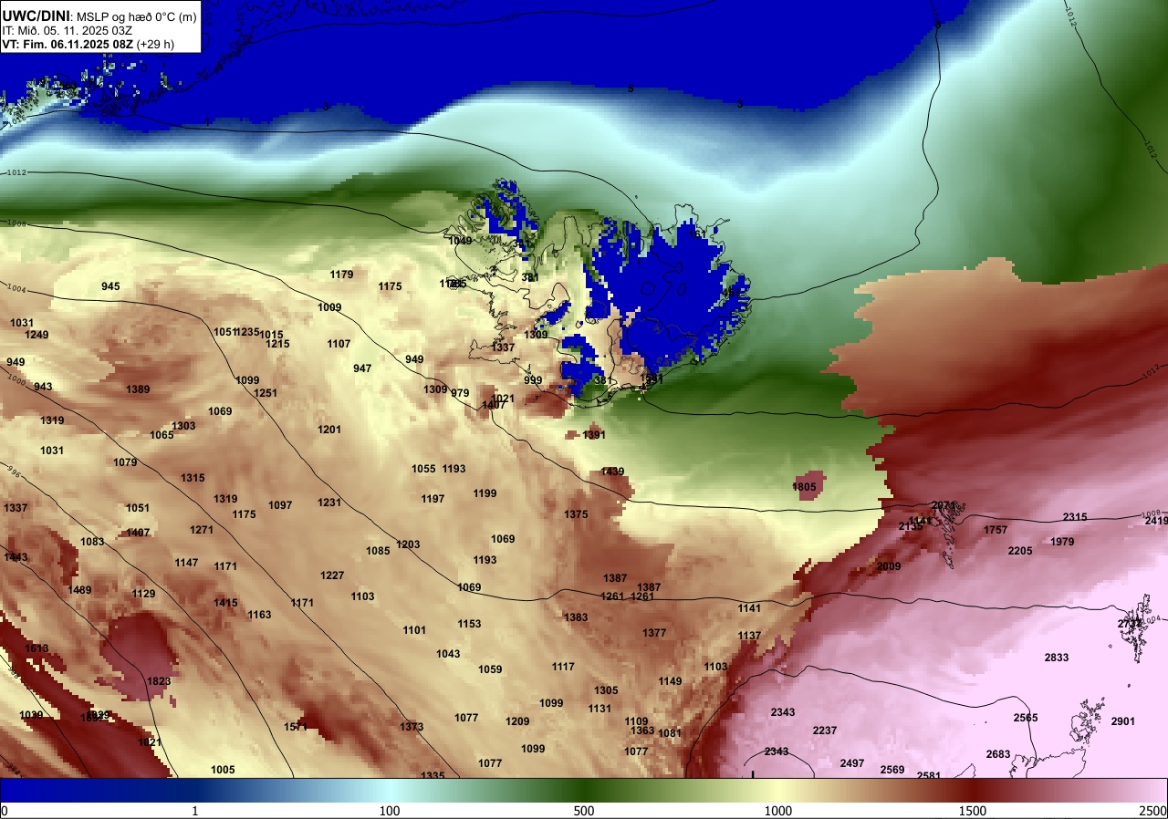Click the map value '1097'
Image resolution: width=1168 pixels, height=819 pixels.
280,505
